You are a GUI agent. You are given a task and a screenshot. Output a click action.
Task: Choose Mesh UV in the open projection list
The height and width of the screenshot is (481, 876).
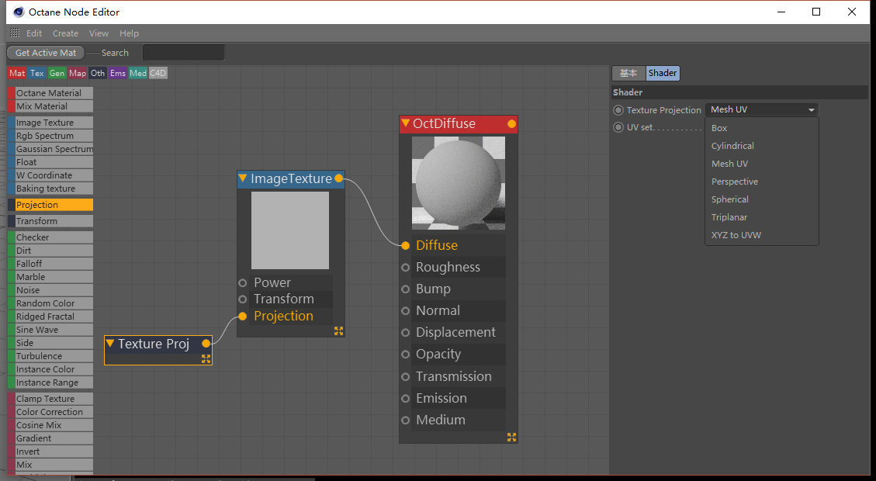point(762,164)
